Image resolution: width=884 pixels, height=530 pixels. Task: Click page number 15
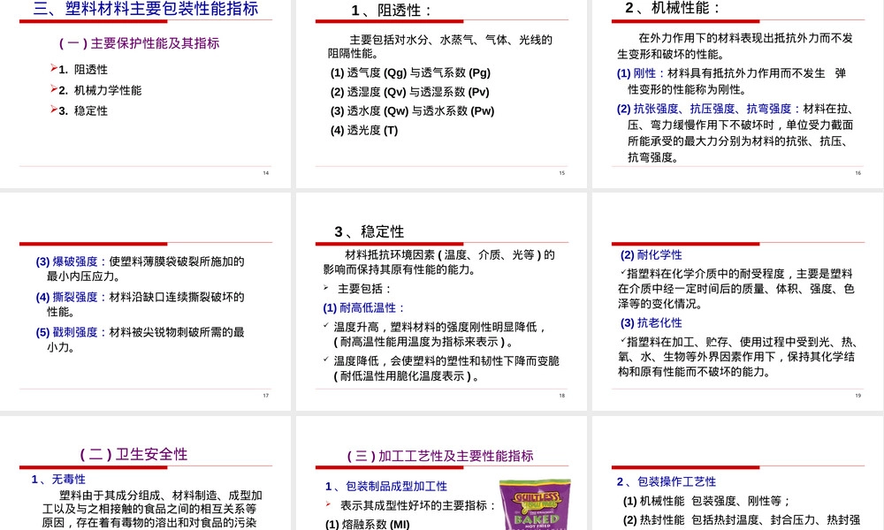[x=562, y=173]
